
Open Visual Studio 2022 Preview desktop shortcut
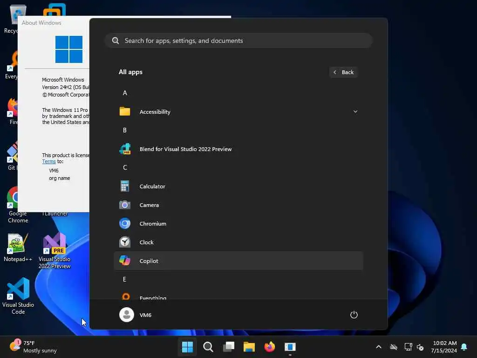tap(55, 251)
